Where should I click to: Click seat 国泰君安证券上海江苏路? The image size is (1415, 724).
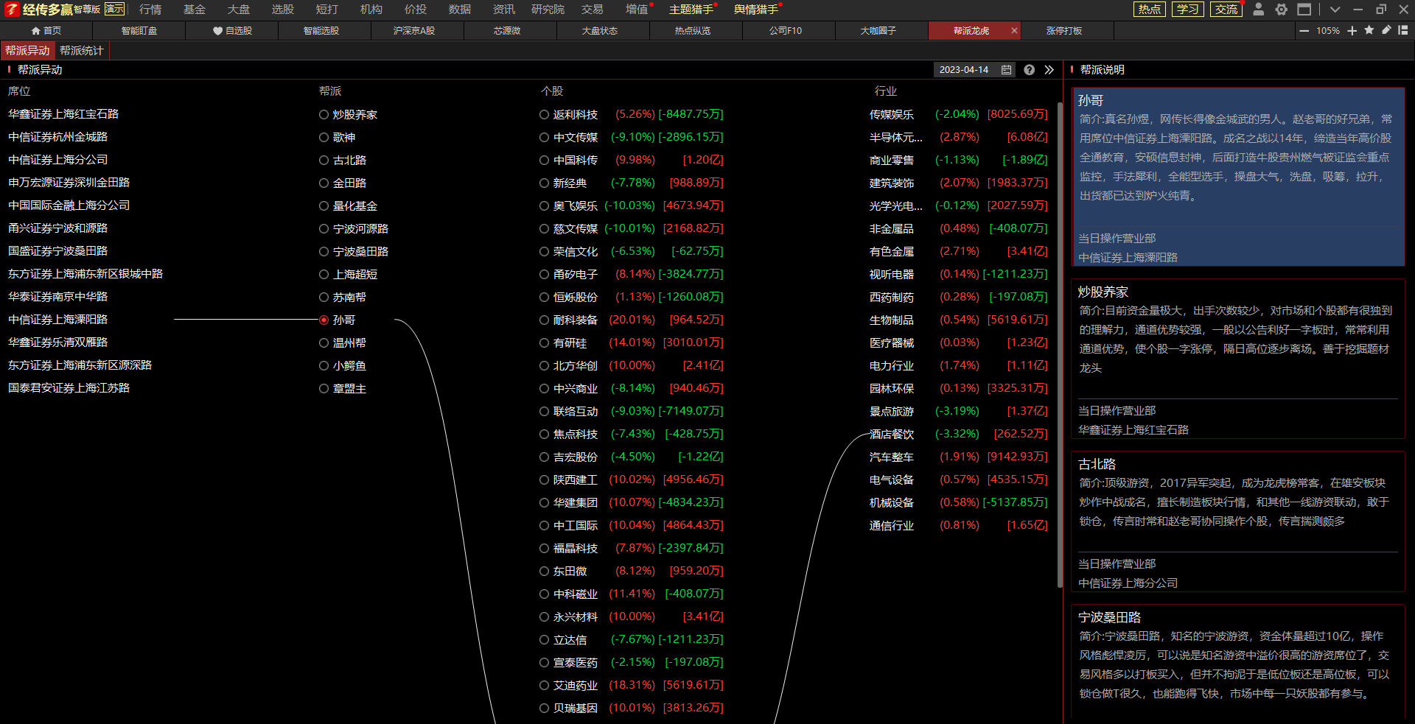click(69, 388)
